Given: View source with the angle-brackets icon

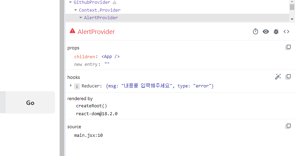Looking at the screenshot, I should [x=286, y=32].
